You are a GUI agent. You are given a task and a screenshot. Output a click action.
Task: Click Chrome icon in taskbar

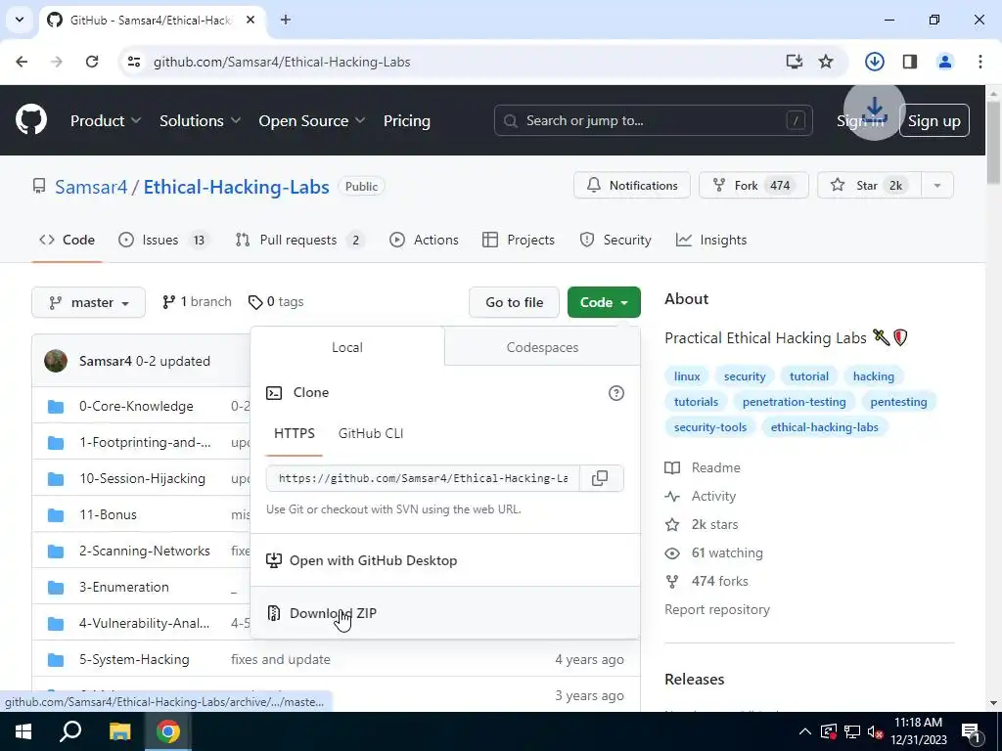tap(168, 731)
